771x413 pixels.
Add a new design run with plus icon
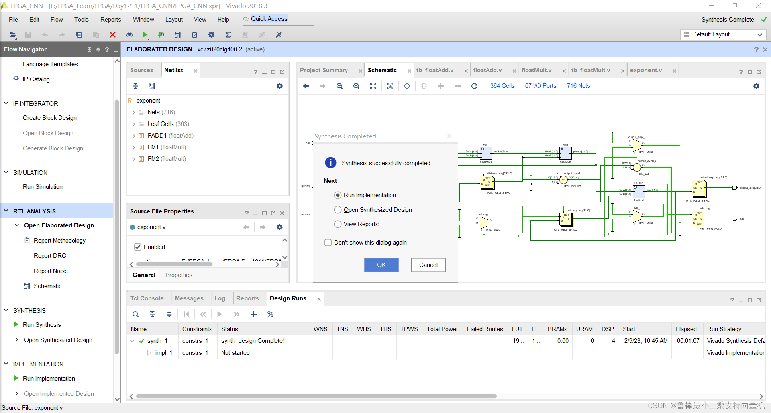(253, 314)
